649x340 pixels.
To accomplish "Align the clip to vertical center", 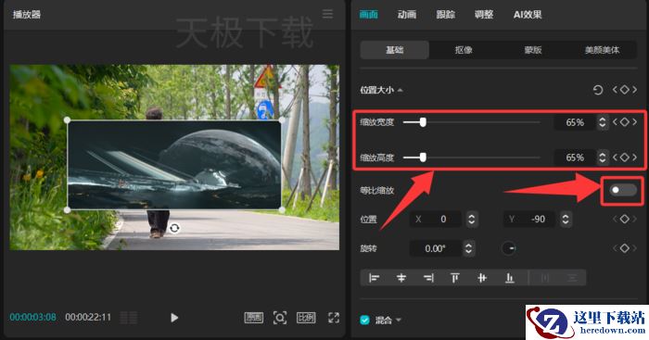I will [x=482, y=278].
